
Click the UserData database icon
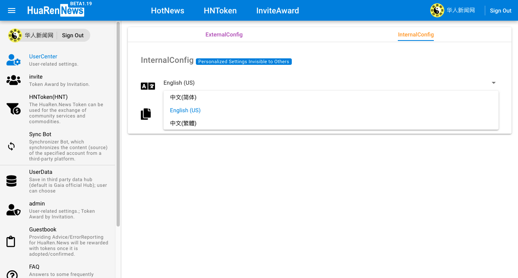point(11,181)
